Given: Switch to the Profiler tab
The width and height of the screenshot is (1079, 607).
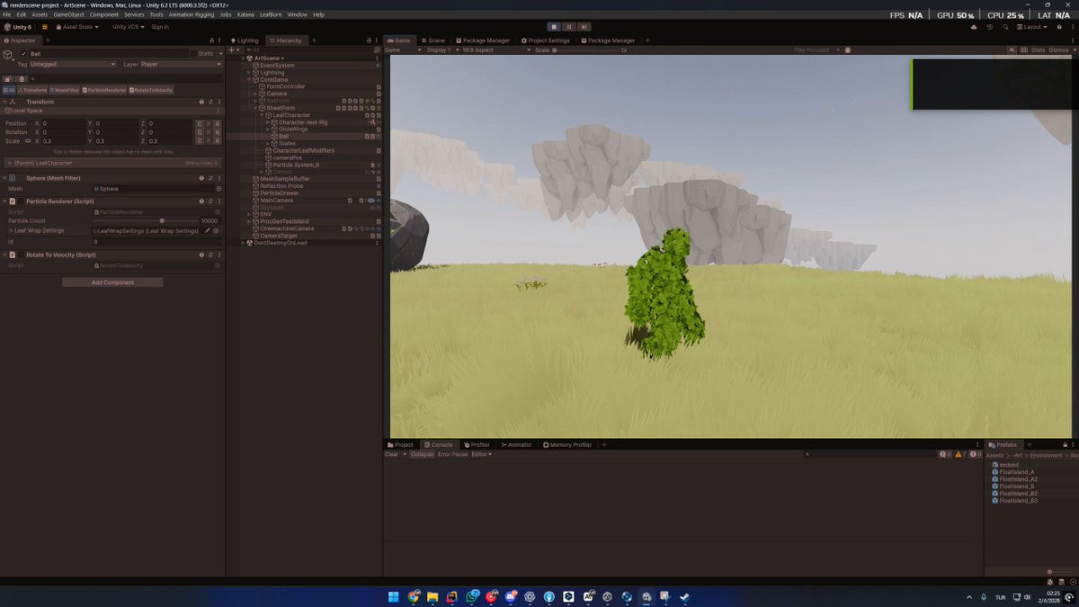Looking at the screenshot, I should (x=477, y=444).
